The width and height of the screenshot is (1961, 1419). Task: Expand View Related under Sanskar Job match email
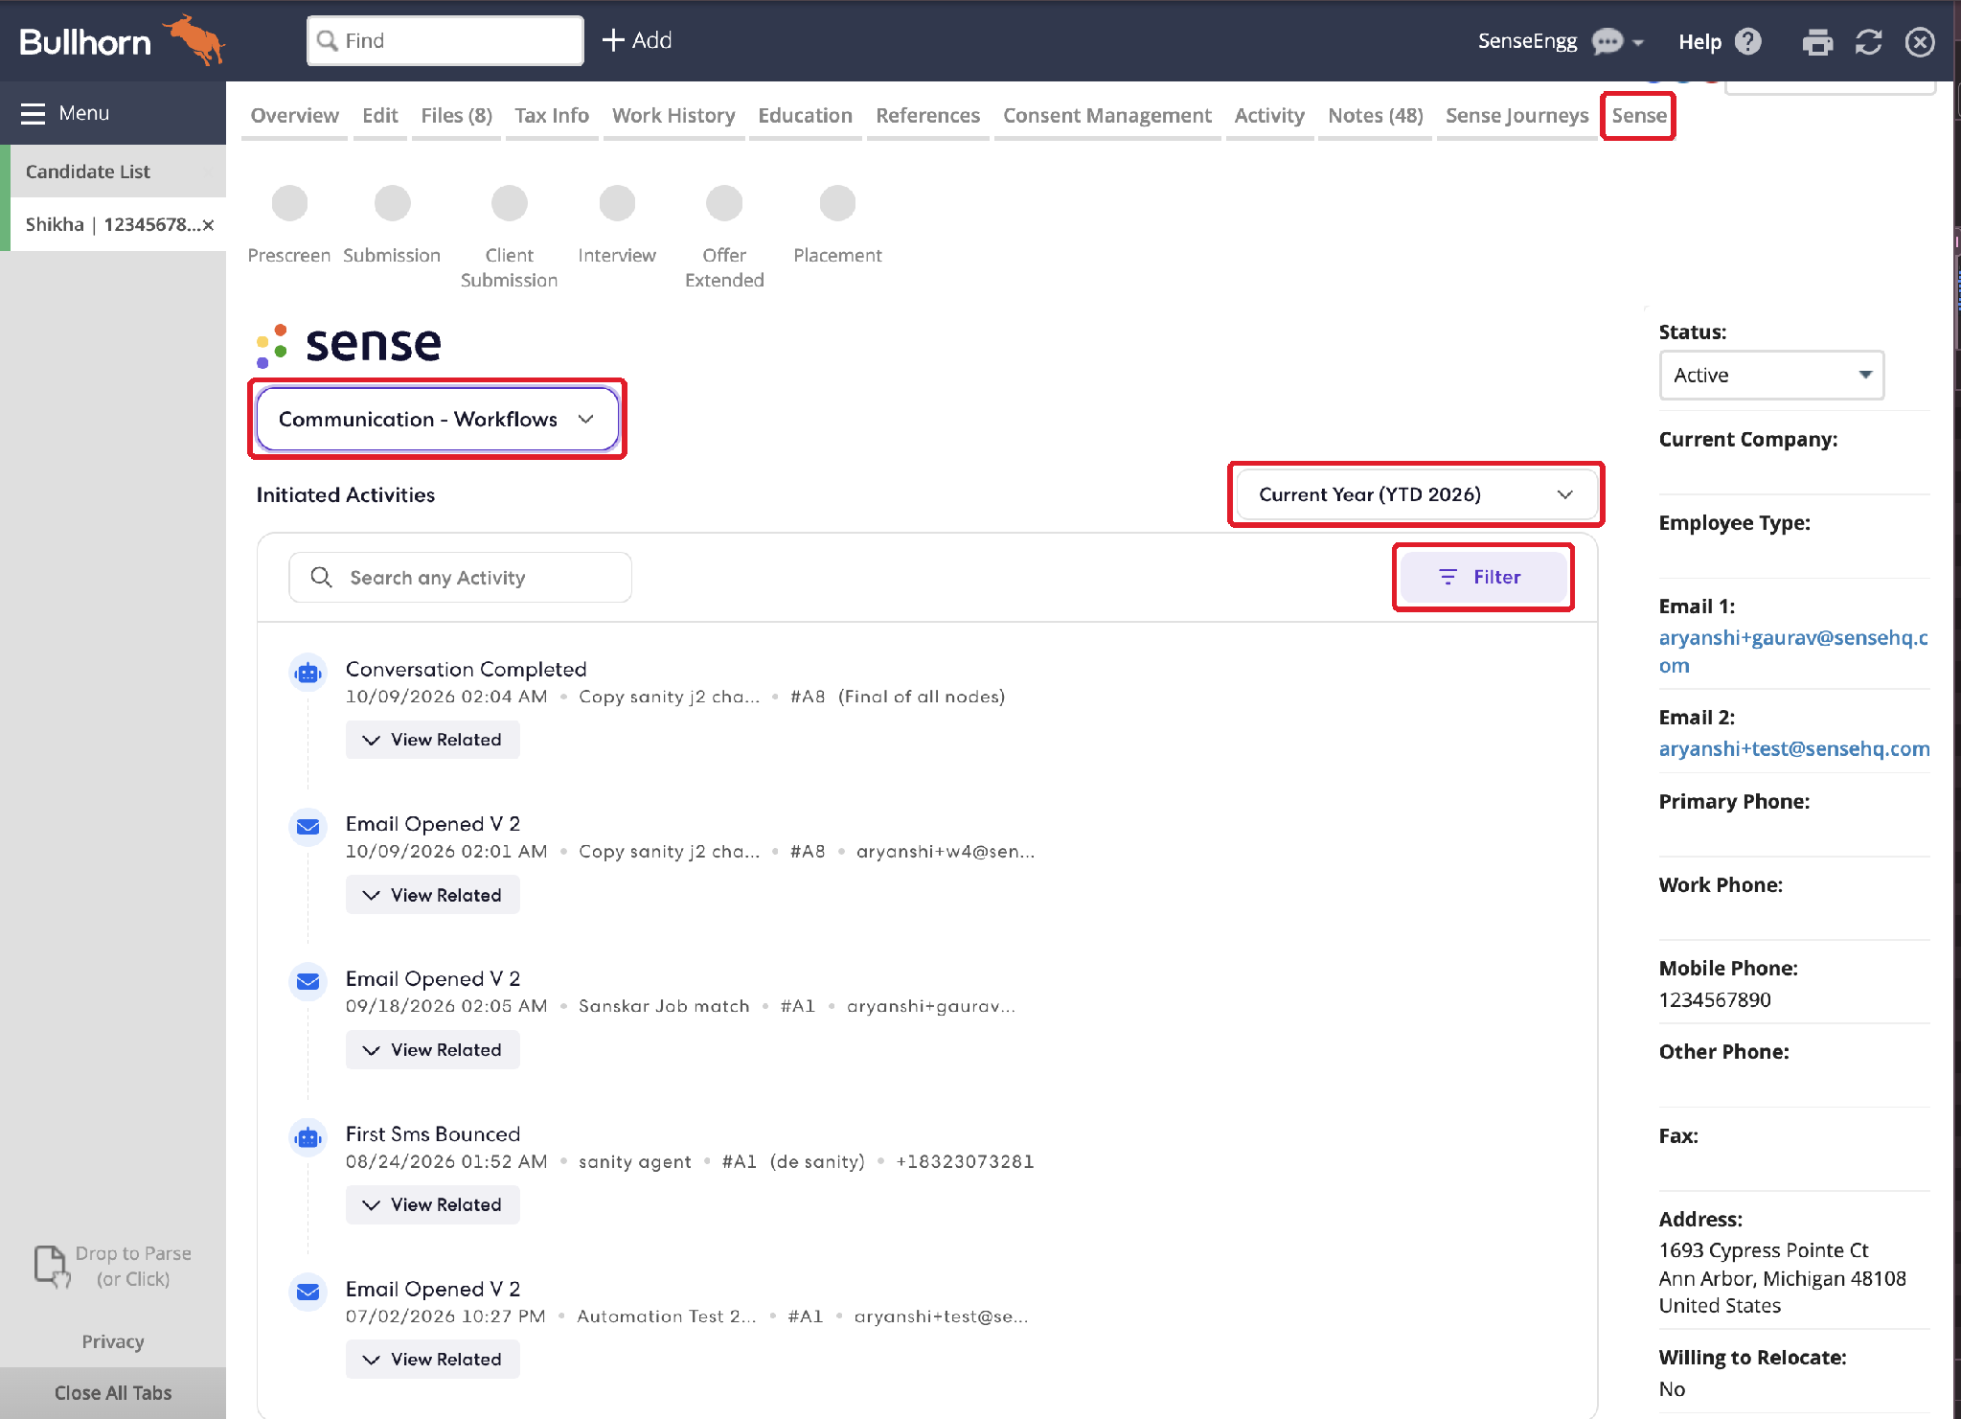pos(432,1050)
